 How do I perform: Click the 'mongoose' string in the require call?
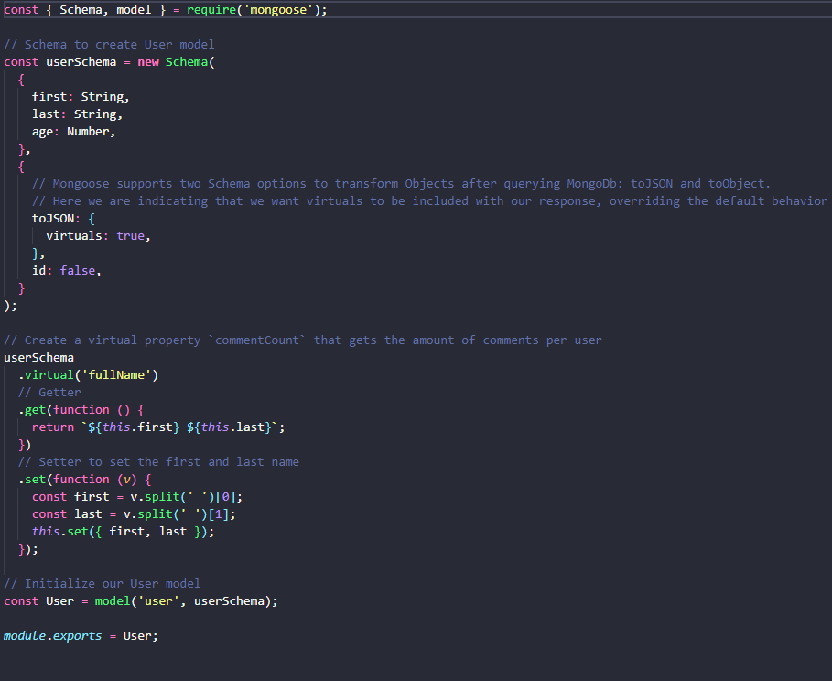coord(278,10)
